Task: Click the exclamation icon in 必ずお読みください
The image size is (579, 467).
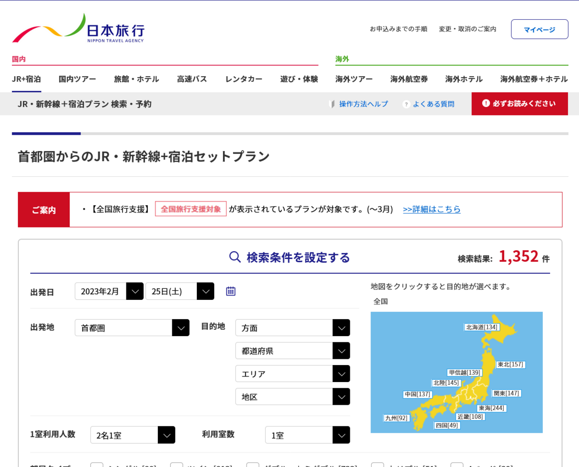Action: (486, 103)
